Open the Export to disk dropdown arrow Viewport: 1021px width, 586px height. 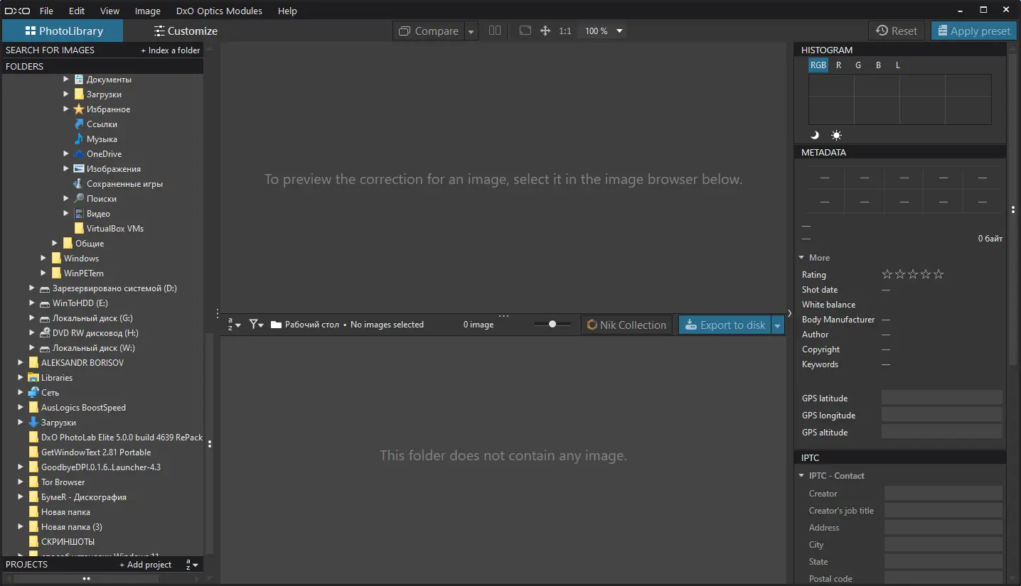coord(778,325)
